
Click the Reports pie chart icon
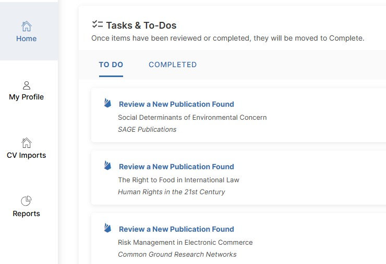[x=26, y=201]
